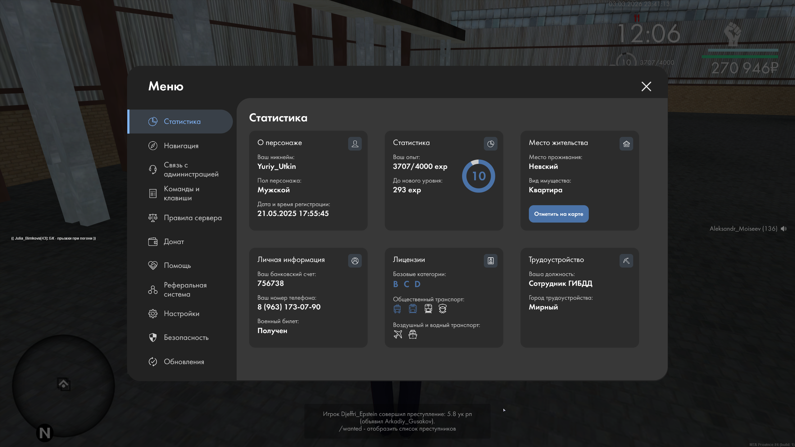Viewport: 795px width, 447px height.
Task: Click the level 10 circular progress ring
Action: coord(479,176)
